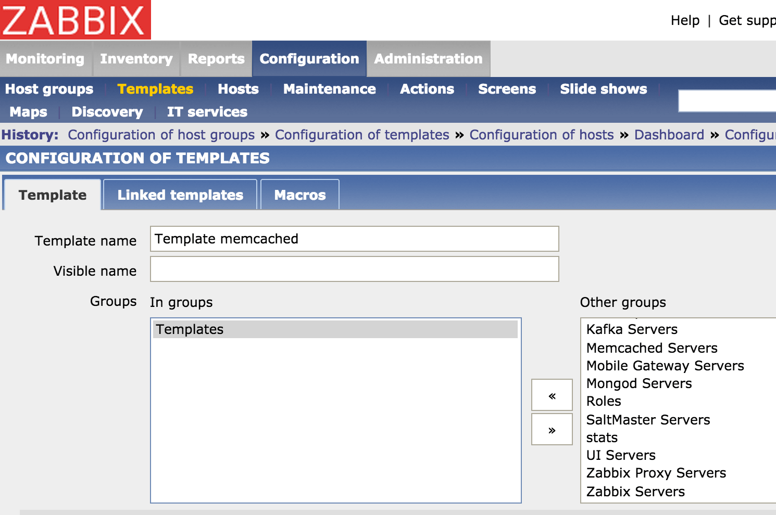
Task: Select the Template tab
Action: [52, 195]
